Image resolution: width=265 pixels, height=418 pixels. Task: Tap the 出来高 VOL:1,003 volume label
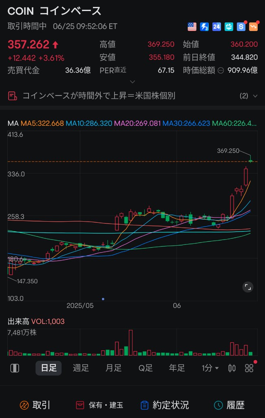pos(36,322)
